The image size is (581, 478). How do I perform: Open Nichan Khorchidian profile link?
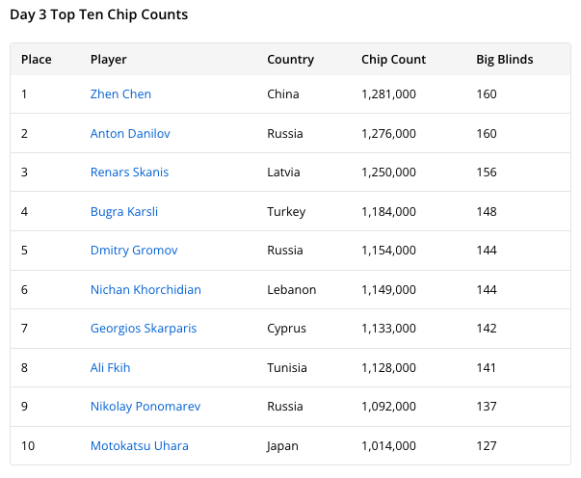[x=145, y=290]
